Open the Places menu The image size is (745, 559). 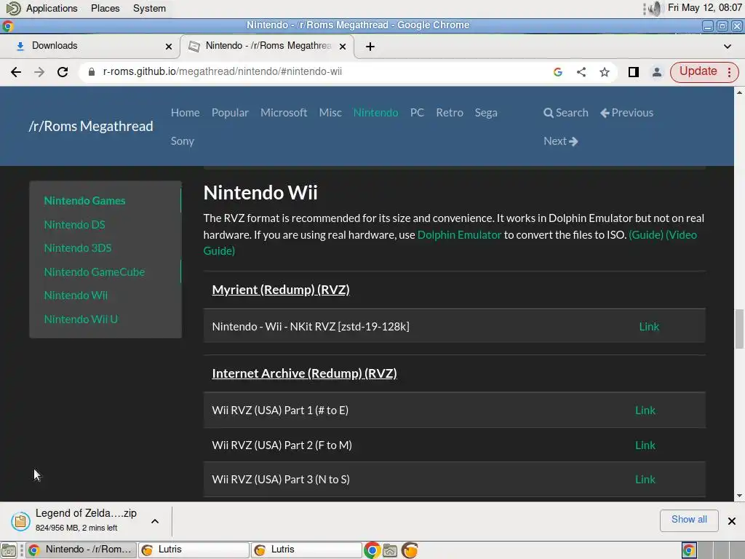[x=105, y=8]
